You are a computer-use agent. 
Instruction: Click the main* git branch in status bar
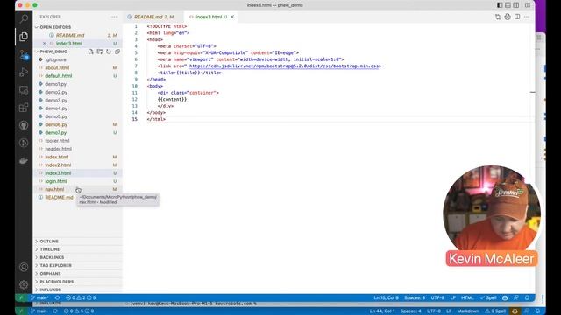point(40,297)
